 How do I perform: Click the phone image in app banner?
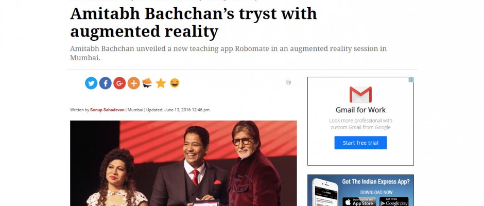(x=325, y=192)
